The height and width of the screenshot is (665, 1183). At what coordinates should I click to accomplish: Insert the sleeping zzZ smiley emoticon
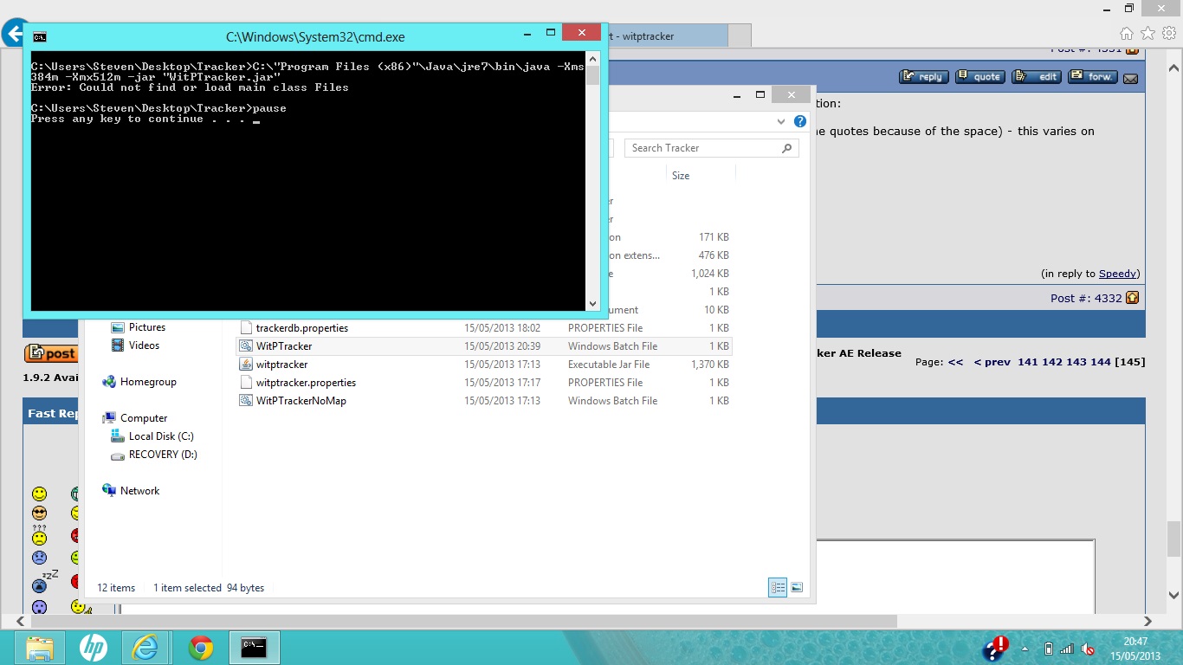43,581
